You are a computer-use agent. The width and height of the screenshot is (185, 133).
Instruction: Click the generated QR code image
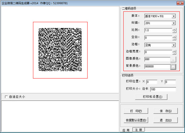tap(60, 50)
